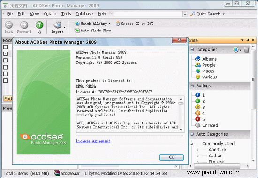Click the 'Version 11.0 (Build 85)' text
258x178 pixels.
point(99,57)
